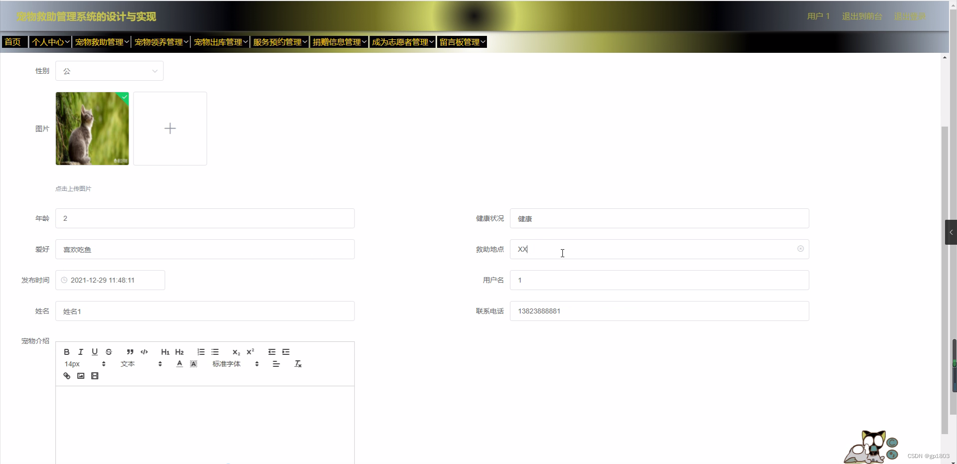Switch to the 首页 menu item
This screenshot has width=957, height=464.
pyautogui.click(x=13, y=42)
